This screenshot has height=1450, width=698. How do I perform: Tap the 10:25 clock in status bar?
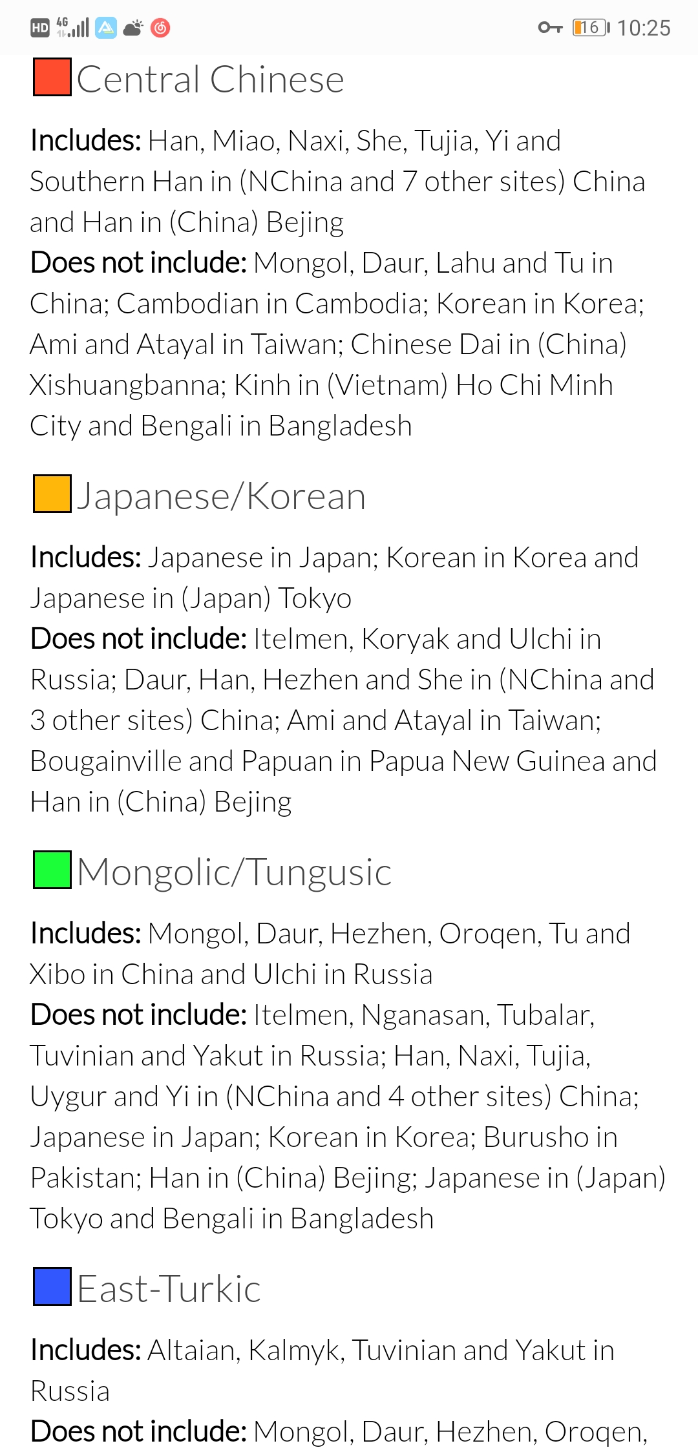[644, 28]
